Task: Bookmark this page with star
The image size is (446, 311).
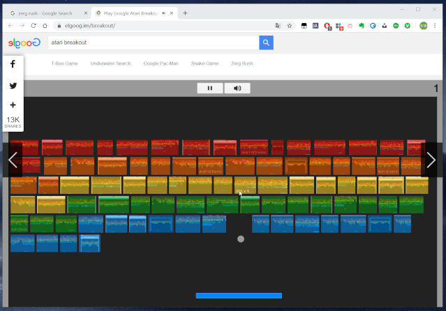Action: pyautogui.click(x=290, y=26)
